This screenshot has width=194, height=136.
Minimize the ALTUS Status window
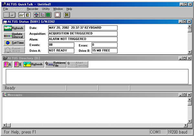tap(180, 22)
